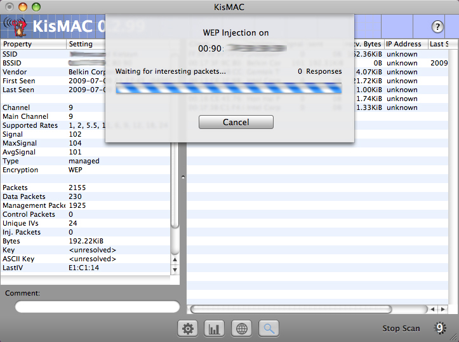Select the Channel row
Screen dimensions: 459x342
tap(86, 107)
